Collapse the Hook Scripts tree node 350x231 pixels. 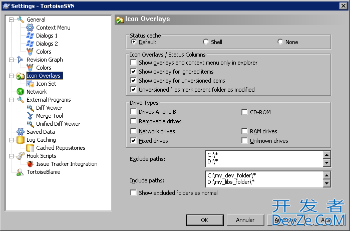tap(11, 156)
